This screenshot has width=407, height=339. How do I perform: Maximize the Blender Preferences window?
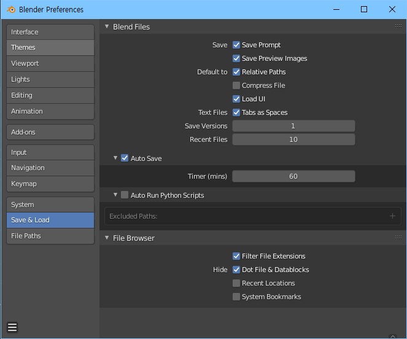coord(364,10)
